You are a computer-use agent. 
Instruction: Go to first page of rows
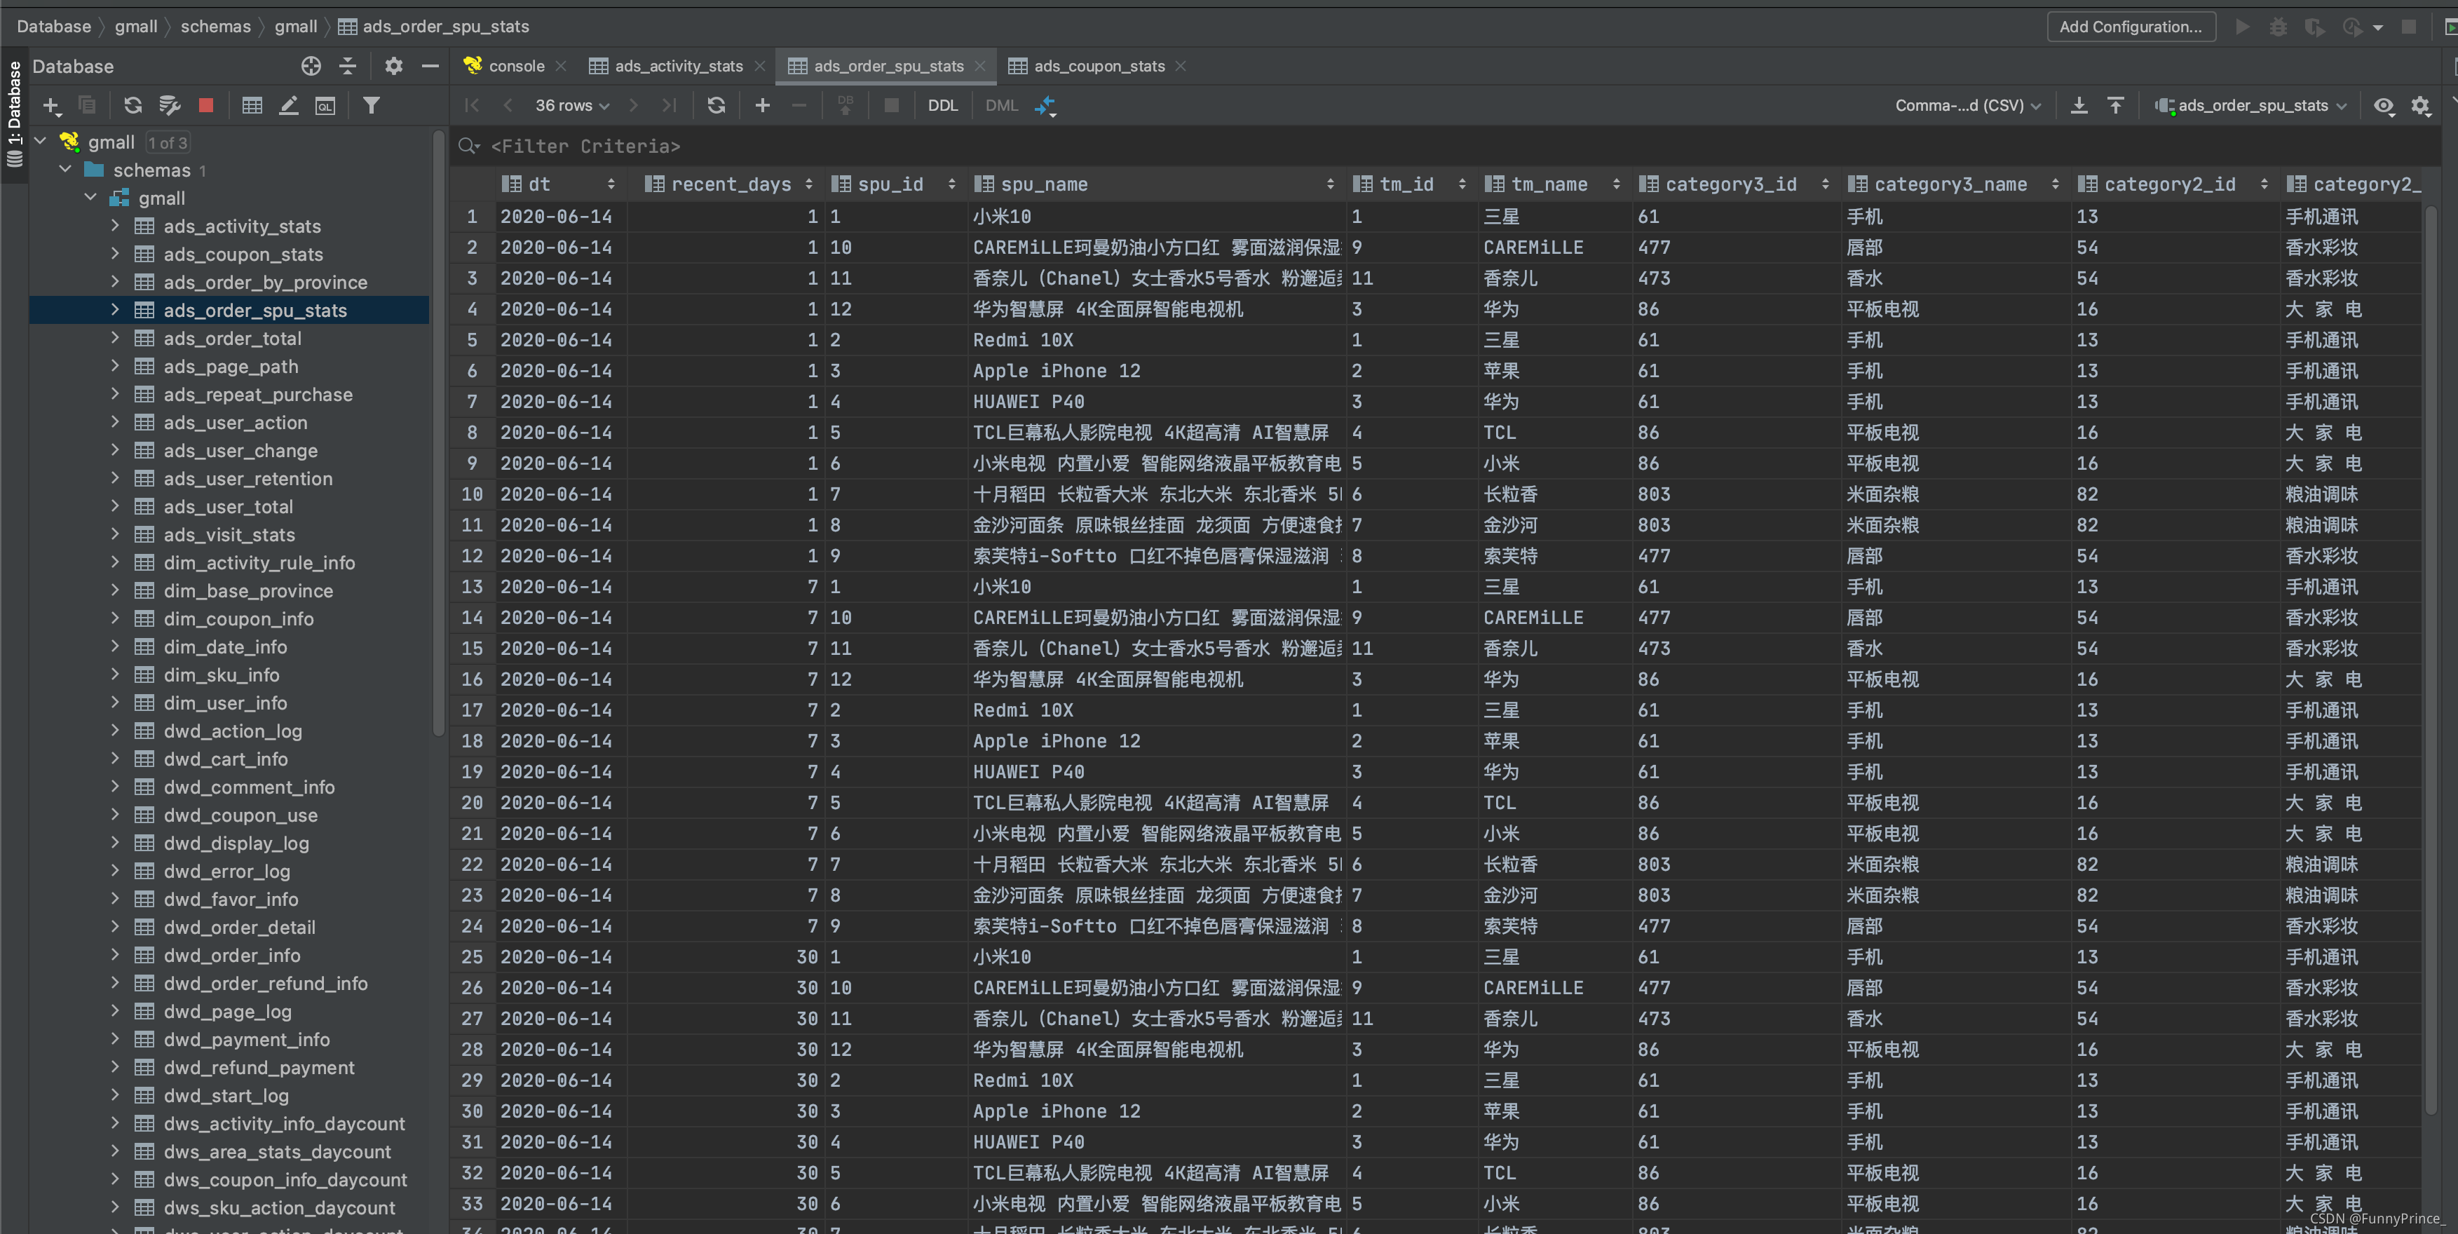tap(471, 106)
